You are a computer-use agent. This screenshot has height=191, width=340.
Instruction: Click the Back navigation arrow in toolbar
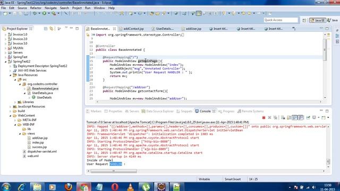pos(250,13)
